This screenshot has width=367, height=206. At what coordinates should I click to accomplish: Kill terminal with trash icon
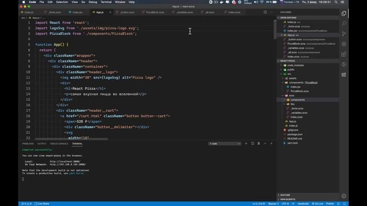click(259, 144)
